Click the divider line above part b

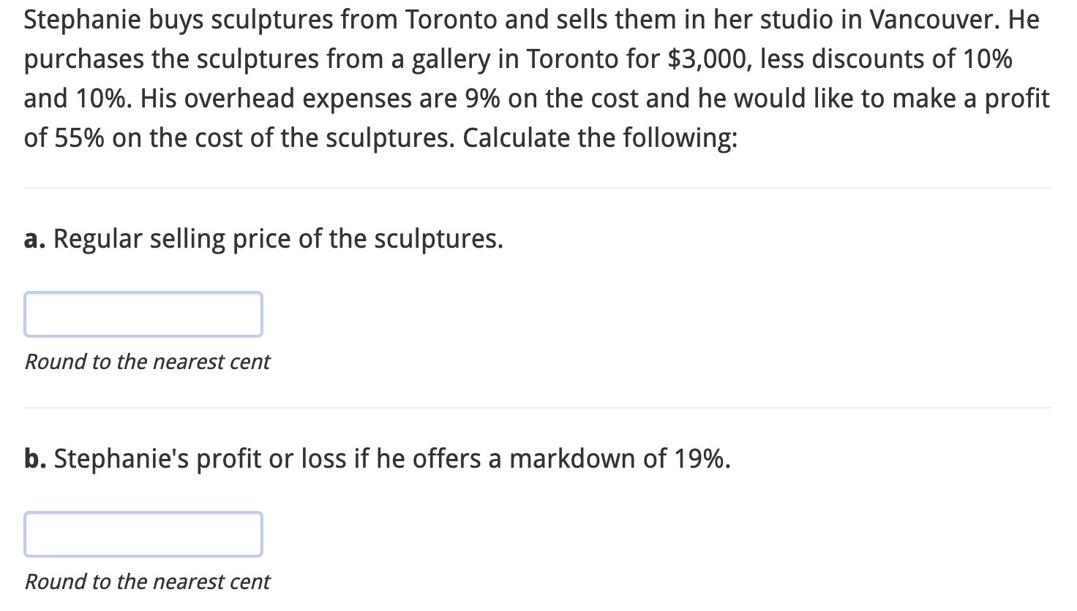point(538,407)
